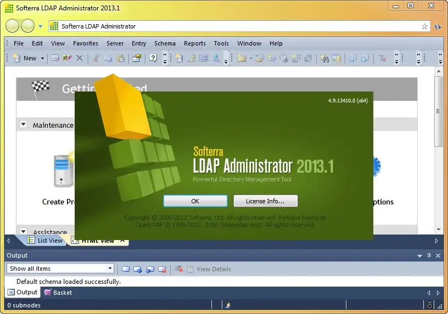Collapse the Maintenance section
448x314 pixels.
click(x=24, y=124)
